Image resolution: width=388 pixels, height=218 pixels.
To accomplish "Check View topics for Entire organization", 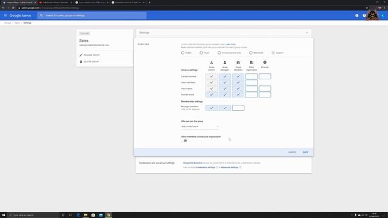I will click(252, 88).
